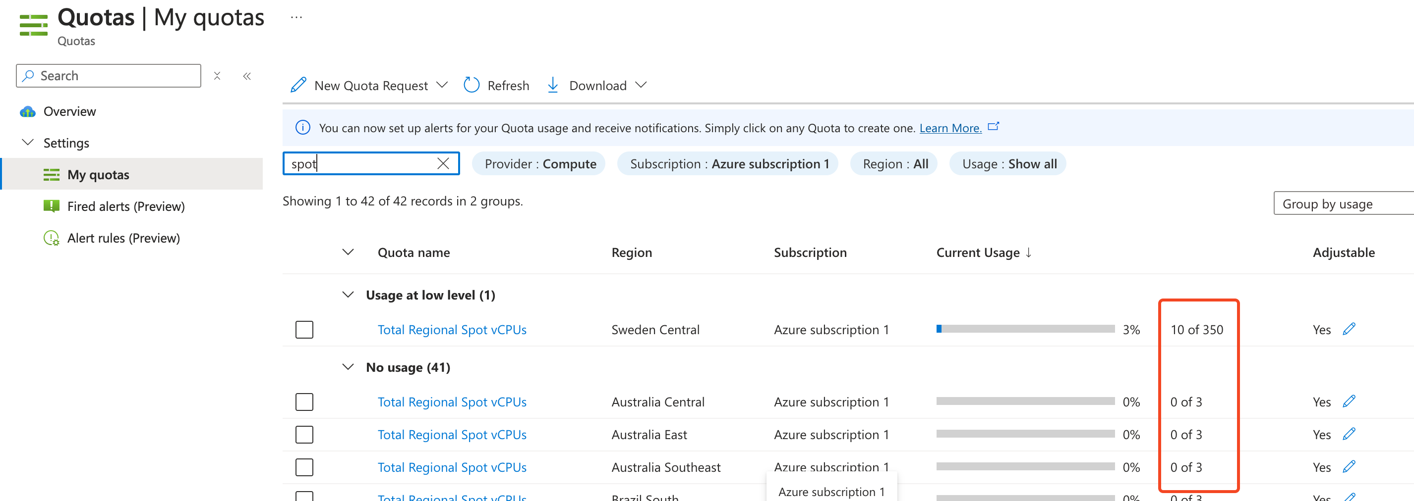Edit quota pencil for Australia East row
Viewport: 1414px width, 501px height.
tap(1349, 434)
